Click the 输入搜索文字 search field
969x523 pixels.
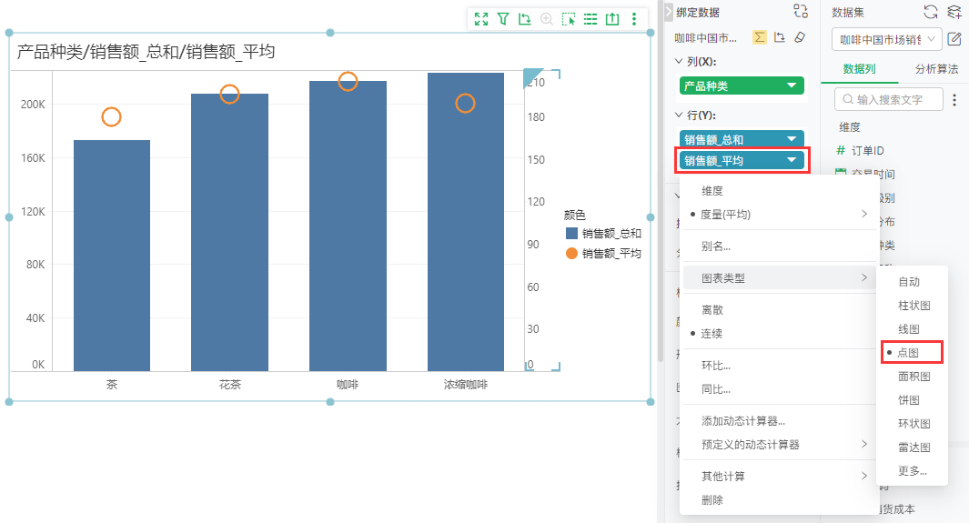click(x=889, y=99)
